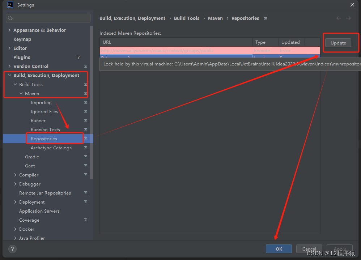361x260 pixels.
Task: Click the Plugins count badge 7
Action: (78, 57)
